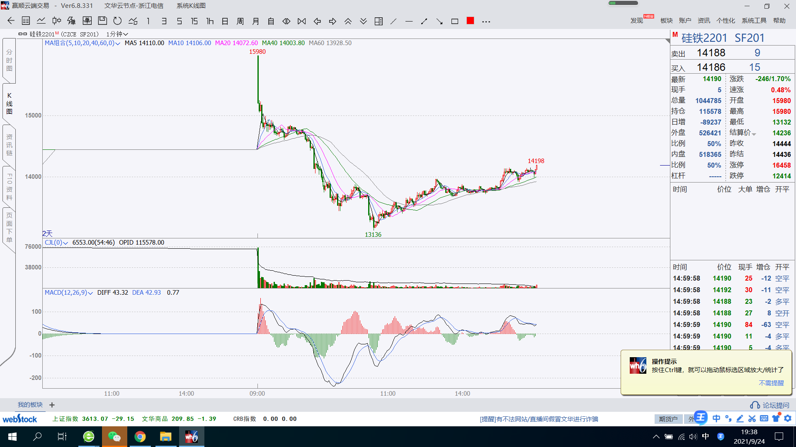Open more tools ellipsis icon
The width and height of the screenshot is (796, 447).
486,21
